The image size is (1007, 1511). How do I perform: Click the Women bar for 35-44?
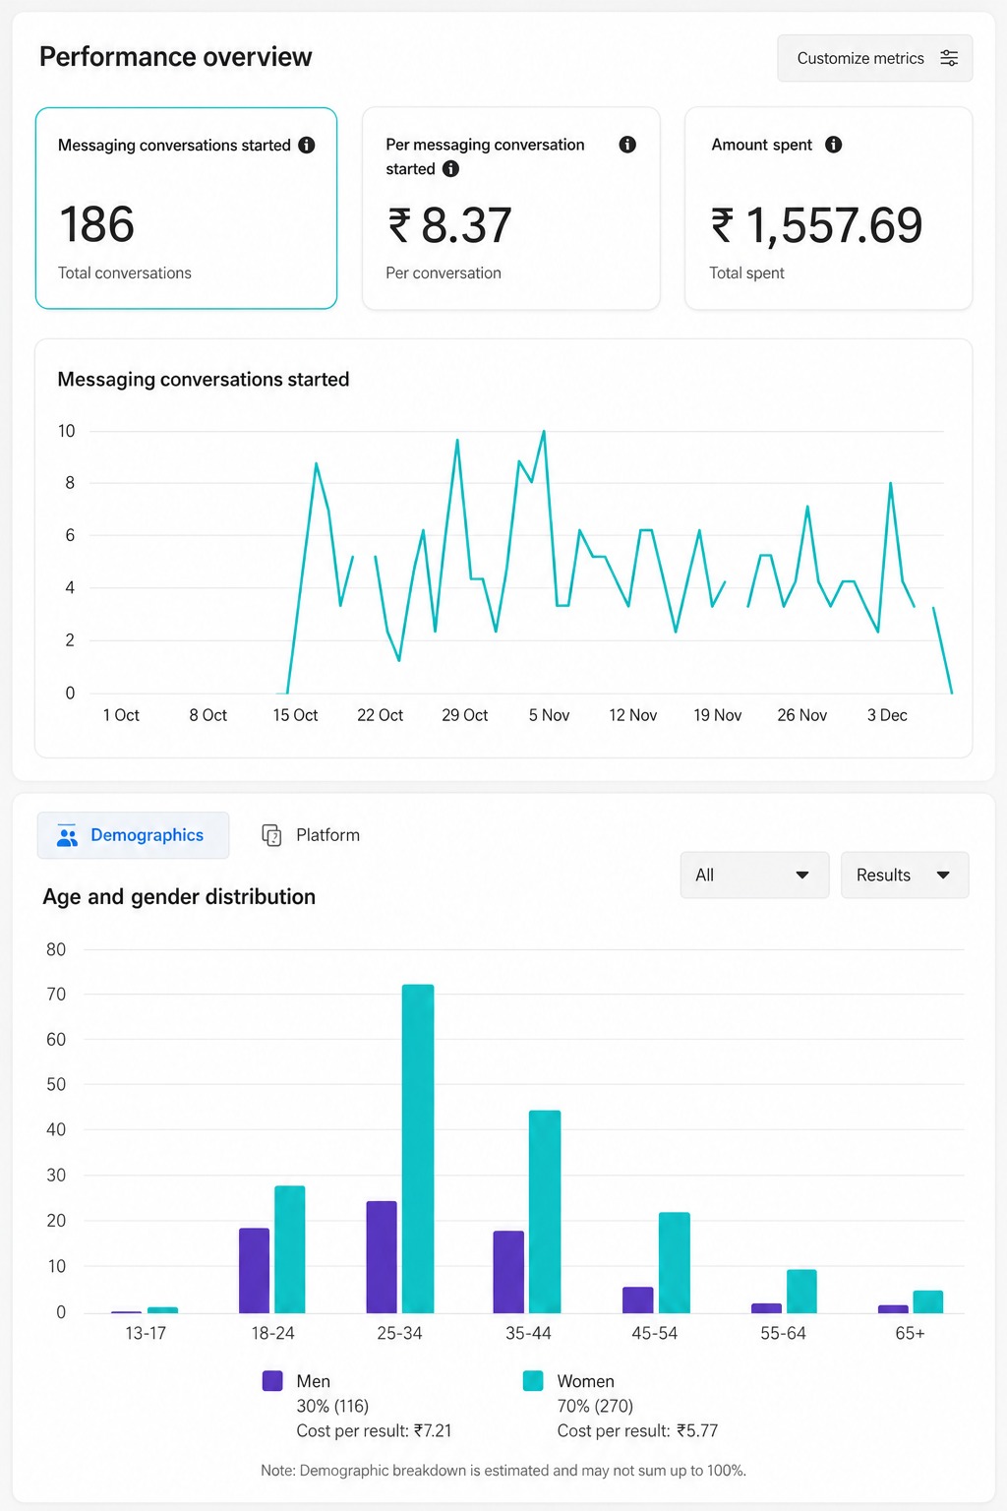click(x=545, y=1211)
